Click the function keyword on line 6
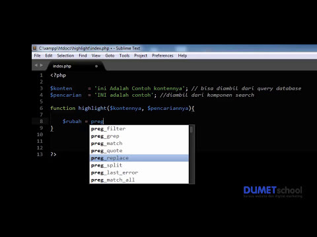Image resolution: width=317 pixels, height=237 pixels. (x=63, y=108)
